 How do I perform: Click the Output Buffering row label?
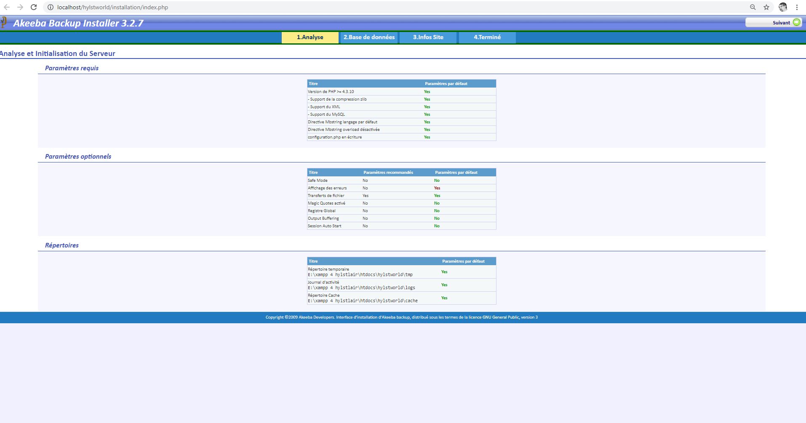(323, 218)
